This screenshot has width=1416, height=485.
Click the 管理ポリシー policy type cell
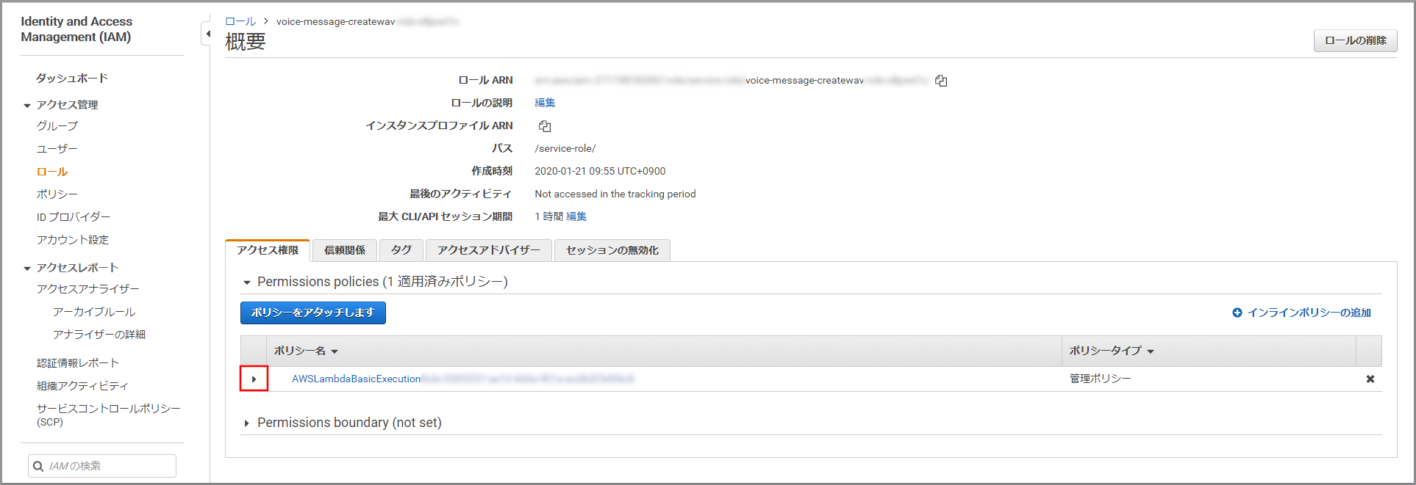(x=1101, y=379)
